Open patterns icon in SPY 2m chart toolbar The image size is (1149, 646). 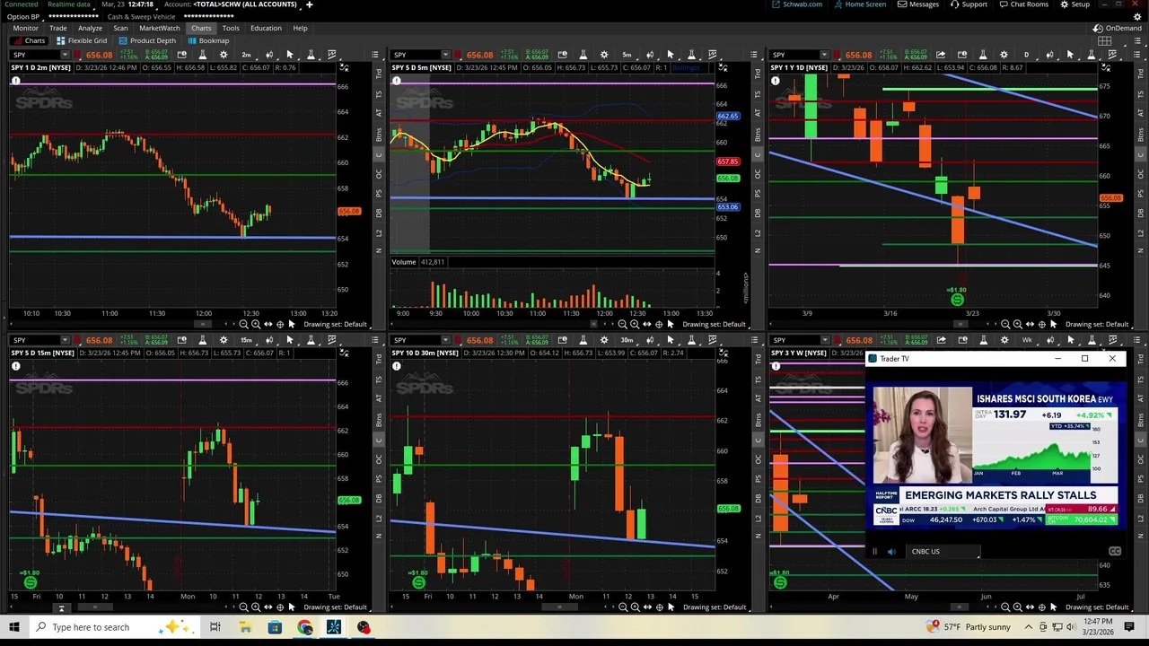[331, 55]
